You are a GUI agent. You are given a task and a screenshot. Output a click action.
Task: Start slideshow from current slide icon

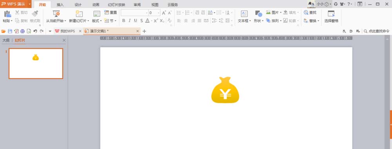pyautogui.click(x=56, y=14)
